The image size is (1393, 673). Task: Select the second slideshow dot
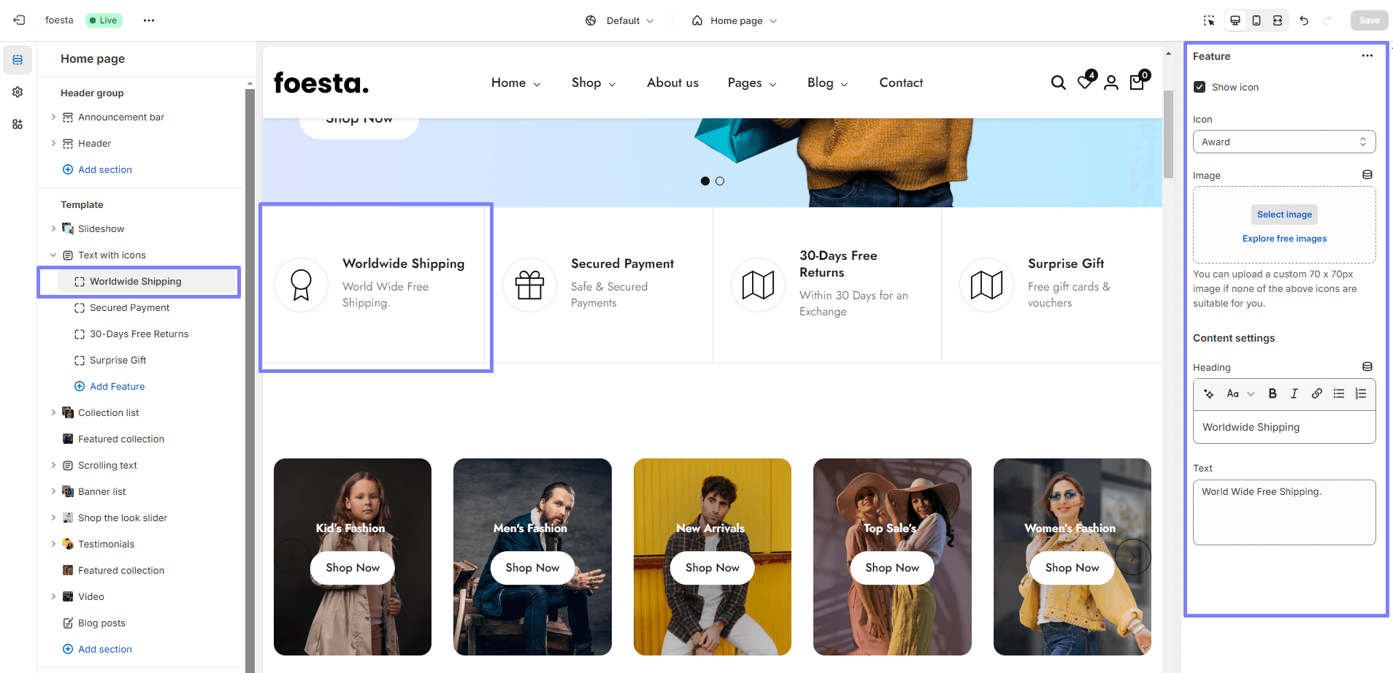720,181
